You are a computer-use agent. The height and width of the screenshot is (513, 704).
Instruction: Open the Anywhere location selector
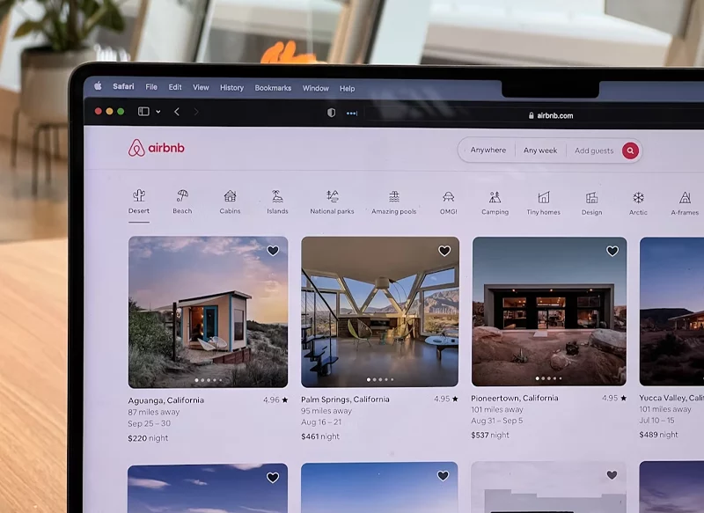pyautogui.click(x=488, y=150)
